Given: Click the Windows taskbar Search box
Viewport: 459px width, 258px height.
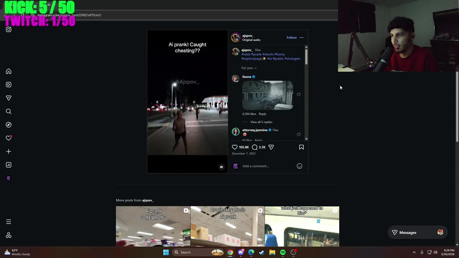Looking at the screenshot, I should click(x=198, y=252).
